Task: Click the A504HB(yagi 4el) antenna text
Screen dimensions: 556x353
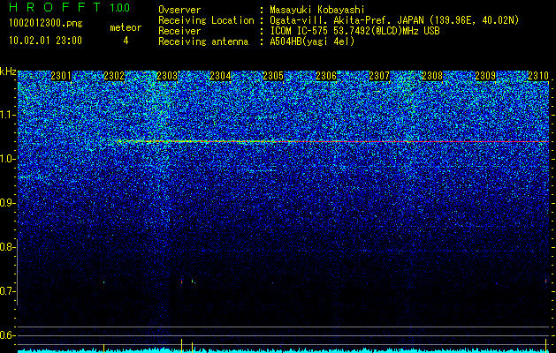Action: (x=312, y=41)
